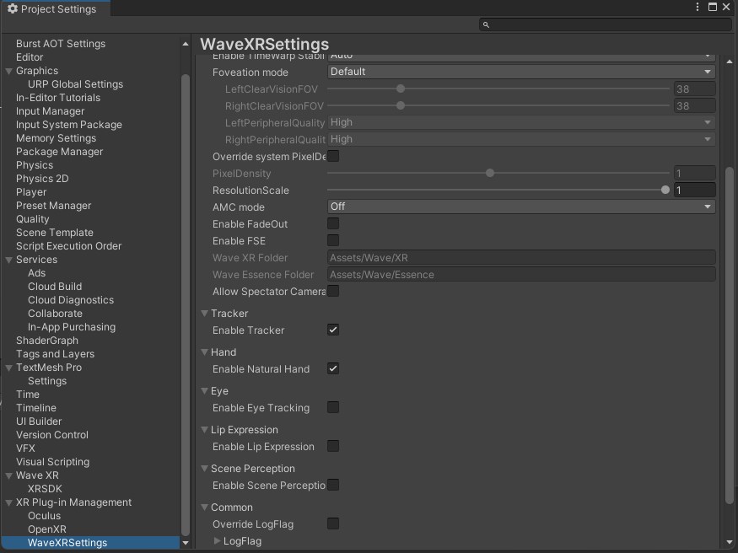
Task: Collapse the Scene Perception foldout arrow
Action: tap(204, 469)
